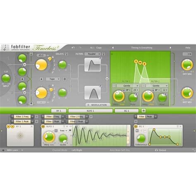Click the 45.5 delay time value field

[x=41, y=55]
